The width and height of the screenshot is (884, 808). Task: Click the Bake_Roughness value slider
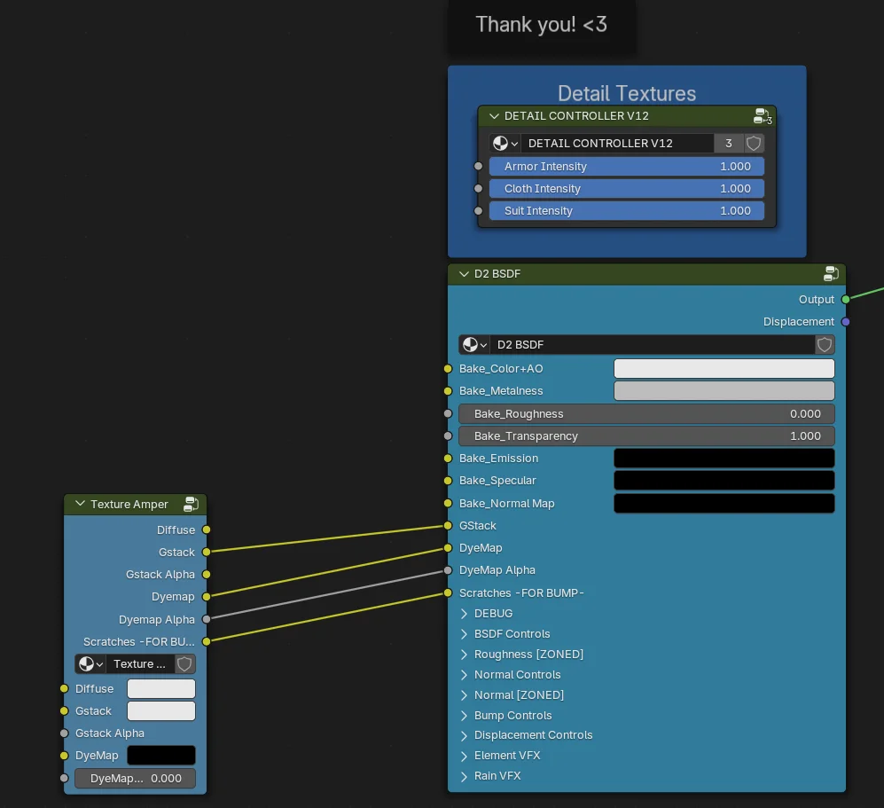(x=646, y=413)
